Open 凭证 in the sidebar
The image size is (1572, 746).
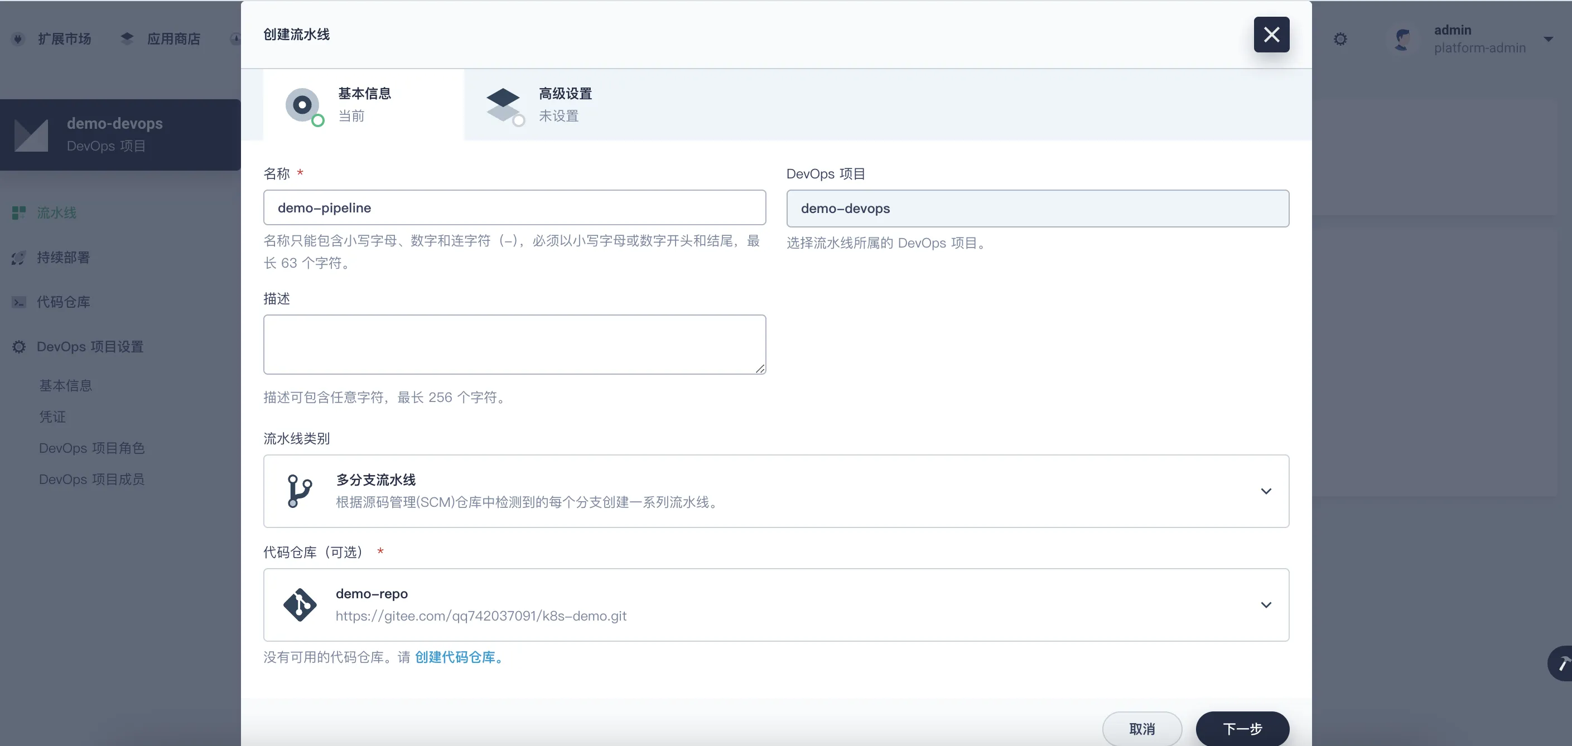52,416
